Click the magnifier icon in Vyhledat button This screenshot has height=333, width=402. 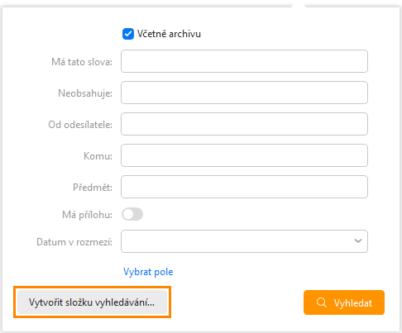point(322,302)
